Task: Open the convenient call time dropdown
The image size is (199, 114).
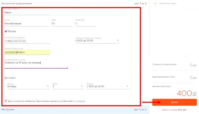Action: tap(98, 40)
